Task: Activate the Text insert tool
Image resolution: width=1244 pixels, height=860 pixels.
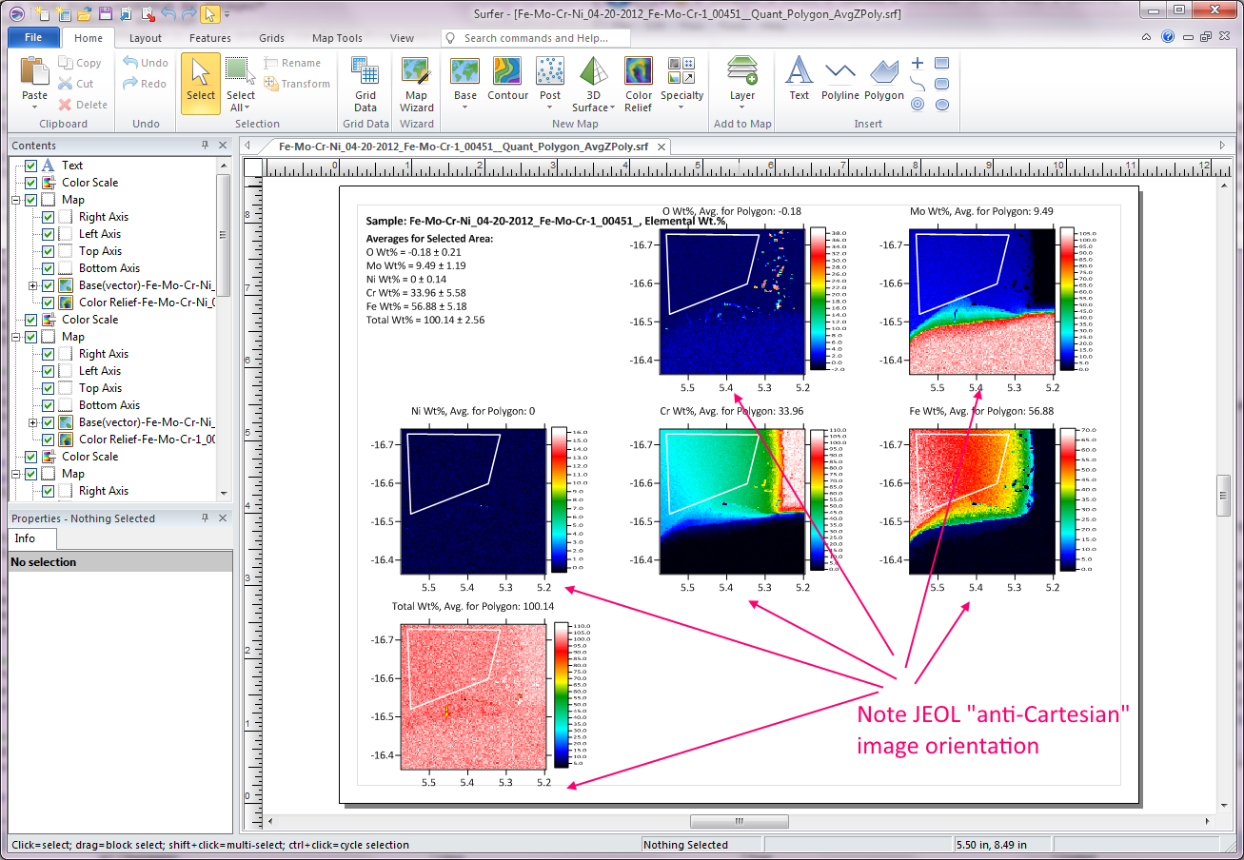Action: [799, 79]
